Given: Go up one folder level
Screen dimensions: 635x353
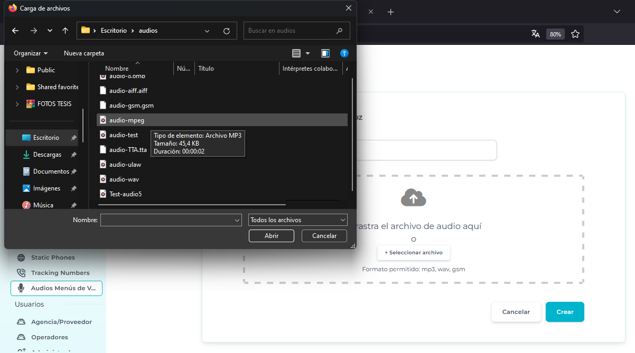Looking at the screenshot, I should click(x=65, y=31).
